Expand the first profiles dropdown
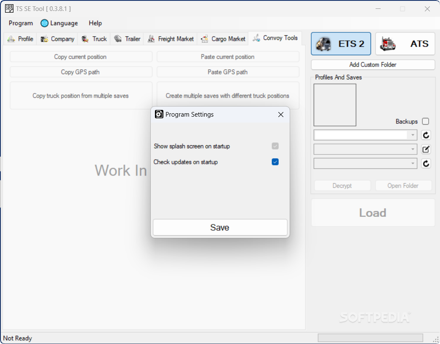The image size is (440, 344). click(413, 135)
